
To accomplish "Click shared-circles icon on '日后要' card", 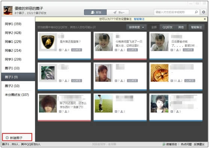I will click(x=172, y=50).
